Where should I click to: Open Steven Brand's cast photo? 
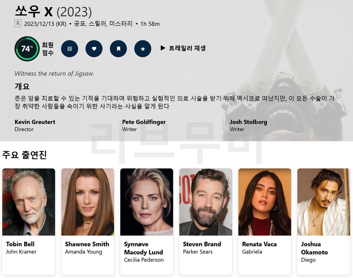pos(206,202)
